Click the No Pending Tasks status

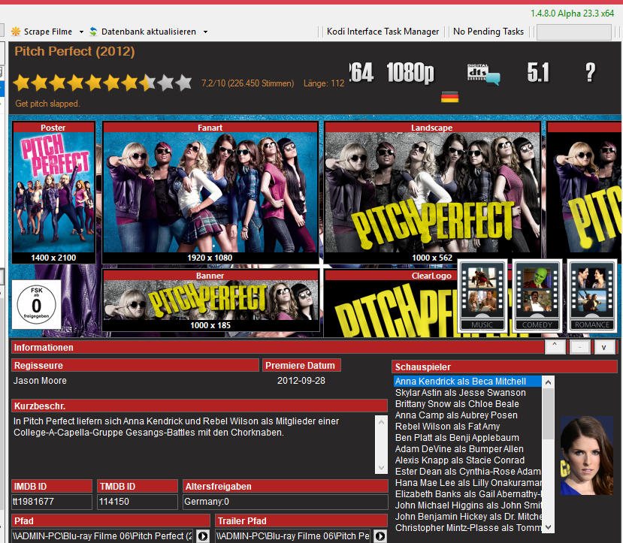click(x=488, y=32)
